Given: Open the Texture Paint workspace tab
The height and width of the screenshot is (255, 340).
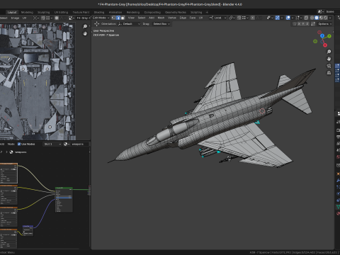Looking at the screenshot, I should point(81,12).
